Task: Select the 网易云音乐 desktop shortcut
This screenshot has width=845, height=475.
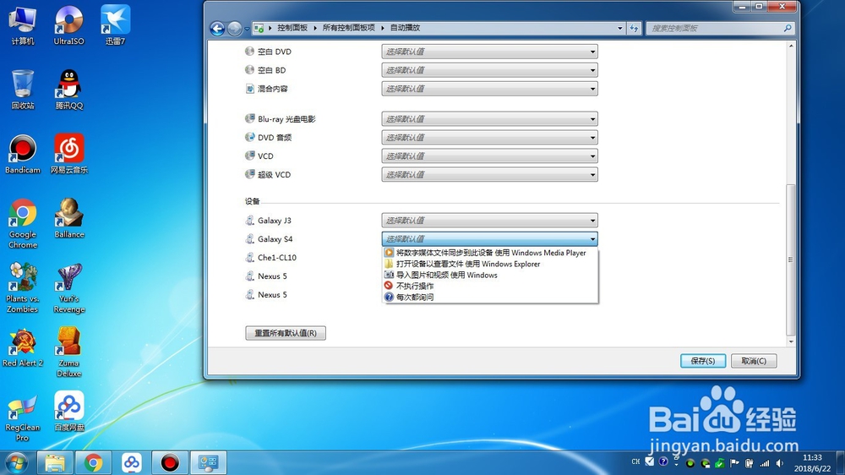Action: [69, 154]
